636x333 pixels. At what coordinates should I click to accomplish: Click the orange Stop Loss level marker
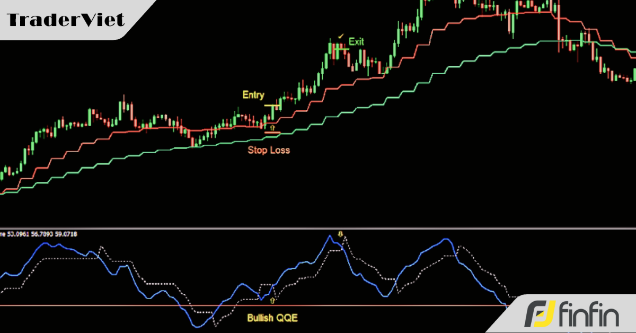coord(272,132)
